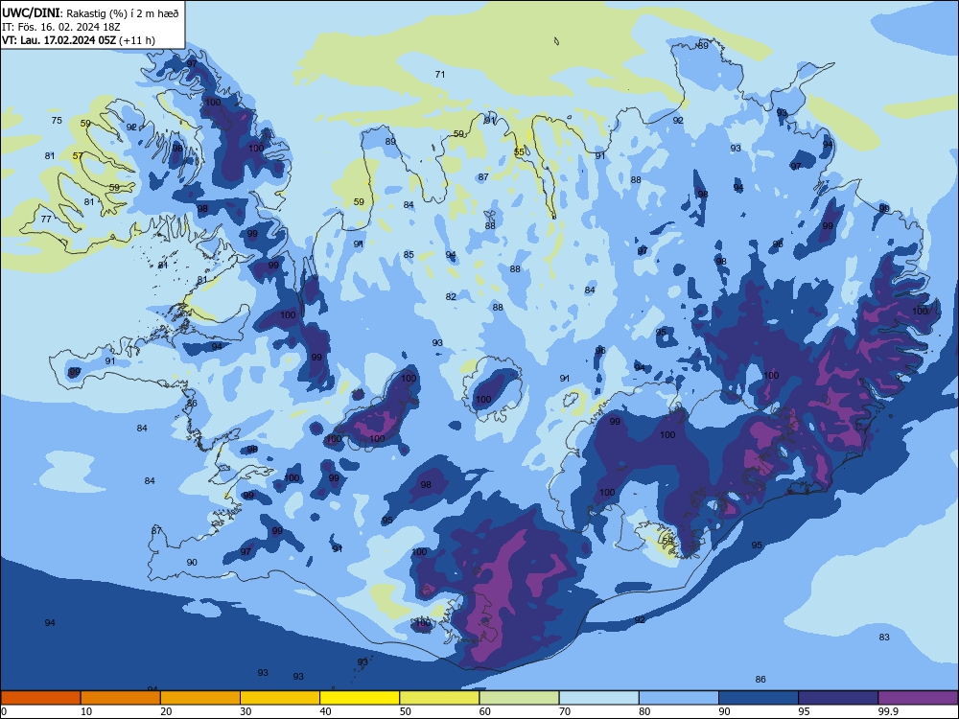Viewport: 959px width, 719px height.
Task: Click the legend tick label '10'
Action: tap(86, 711)
